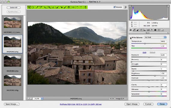Image resolution: width=171 pixels, height=108 pixels.
Task: Click the Temperature value field
Action: click(163, 41)
